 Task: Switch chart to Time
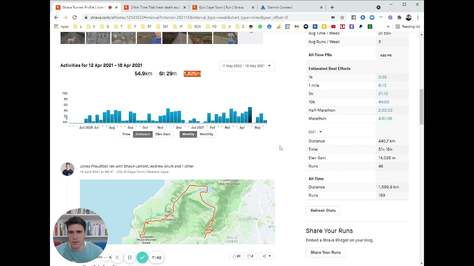point(126,134)
